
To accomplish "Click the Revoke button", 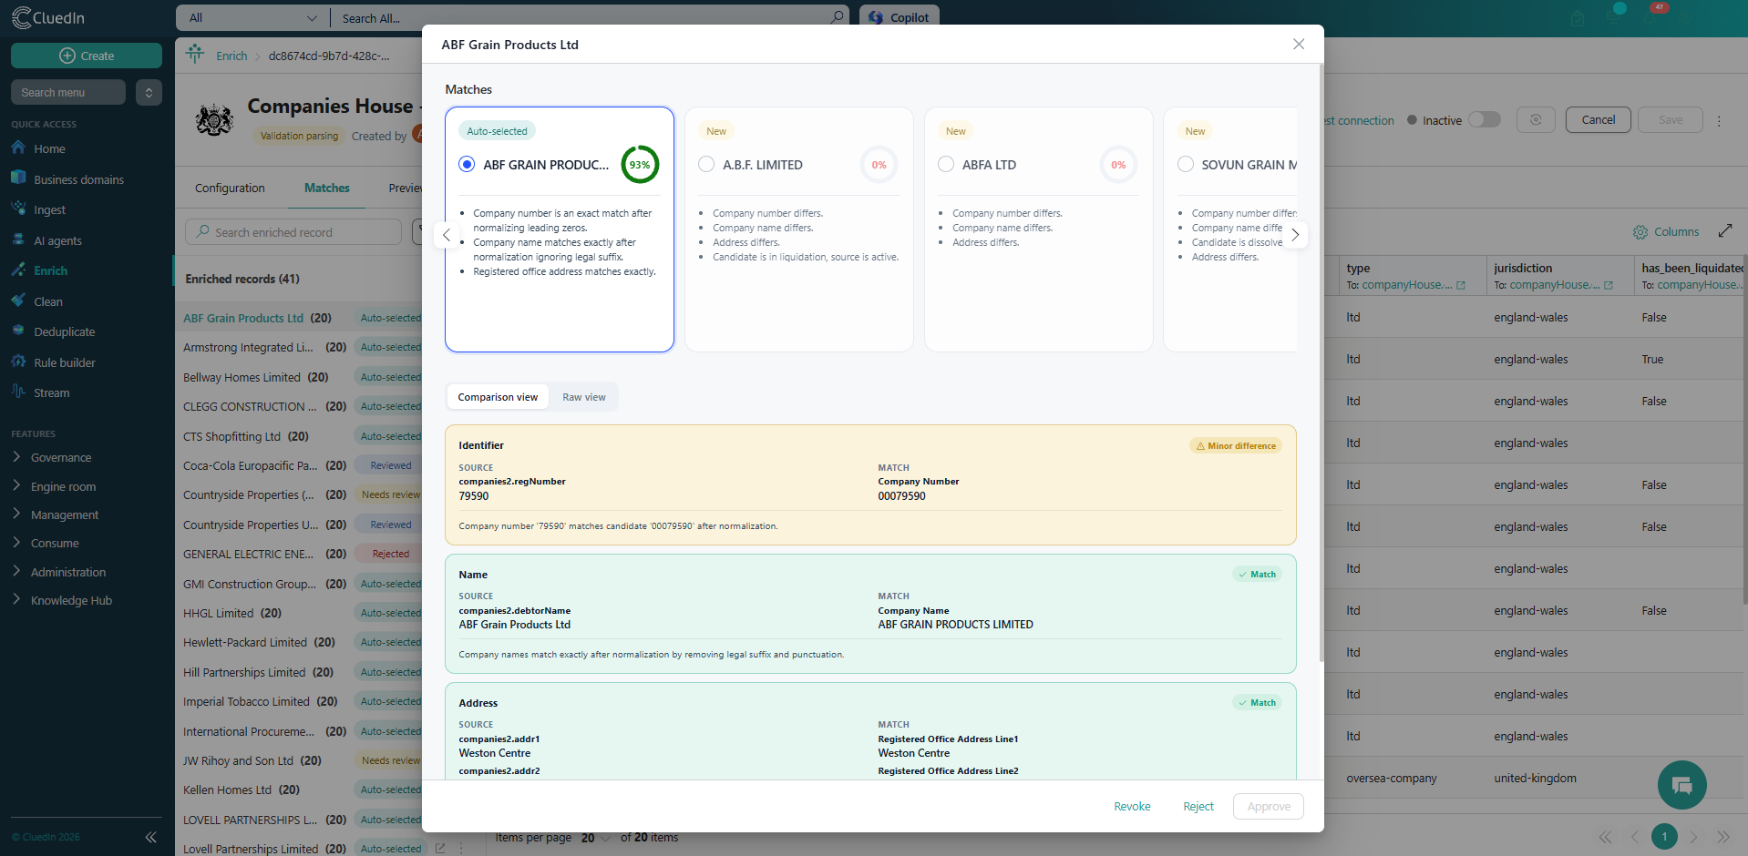I will click(x=1132, y=806).
